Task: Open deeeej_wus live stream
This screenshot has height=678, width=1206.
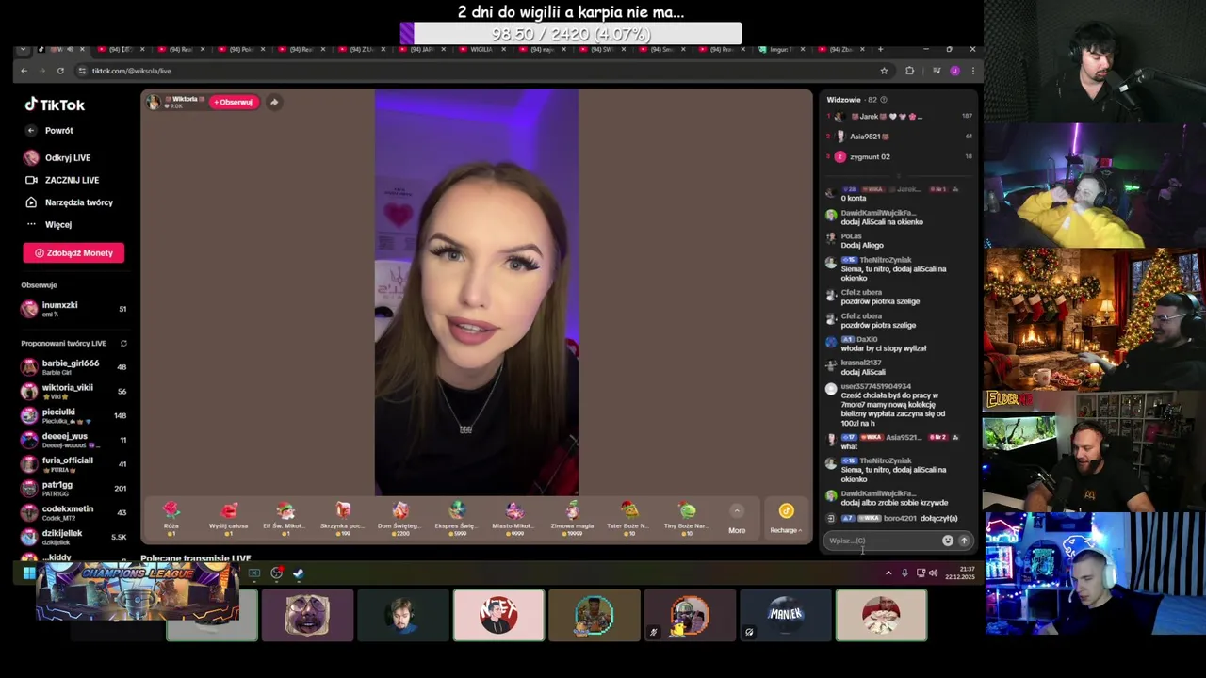Action: [73, 440]
